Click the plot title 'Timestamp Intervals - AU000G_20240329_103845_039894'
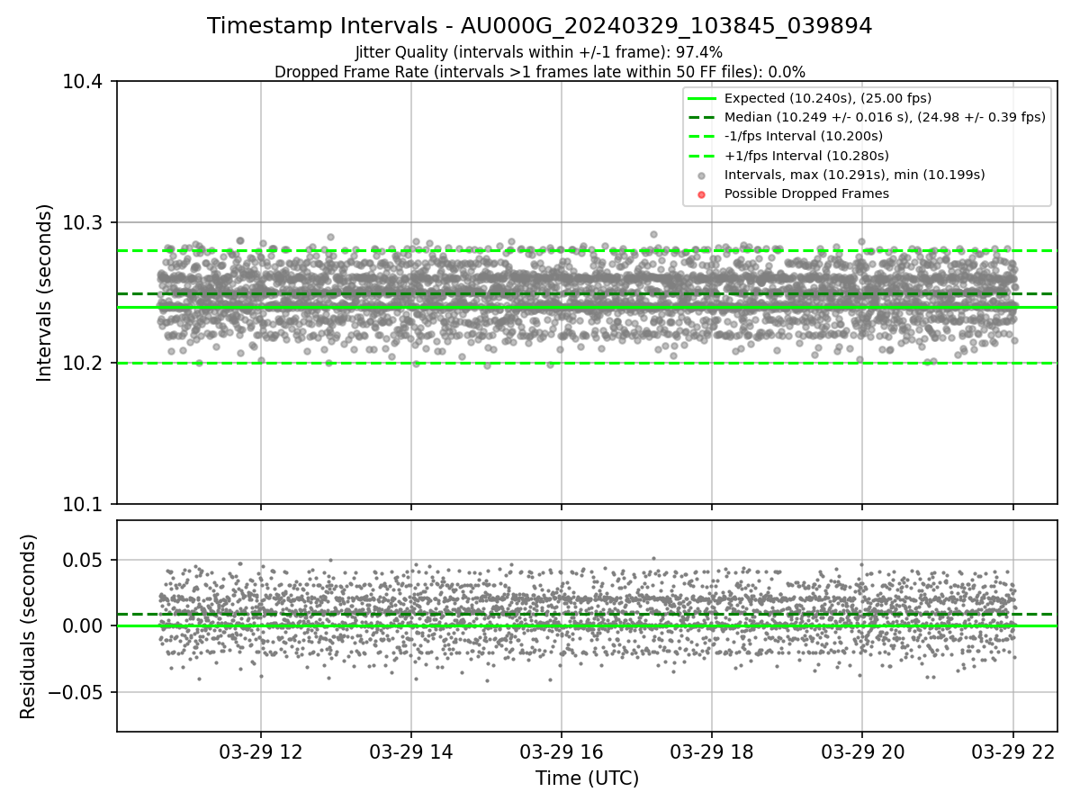The width and height of the screenshot is (1080, 810). 539,26
